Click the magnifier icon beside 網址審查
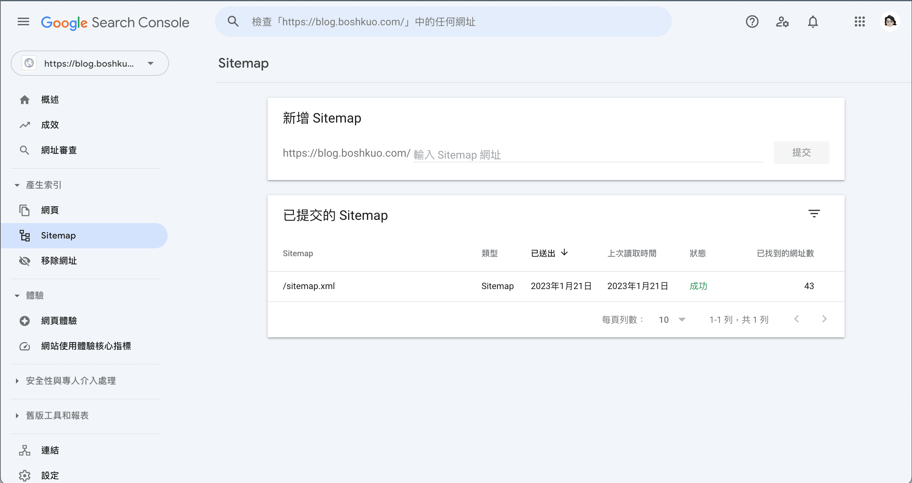The height and width of the screenshot is (483, 912). coord(24,150)
